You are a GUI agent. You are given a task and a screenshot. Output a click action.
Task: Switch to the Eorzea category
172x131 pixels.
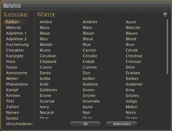tap(12, 118)
